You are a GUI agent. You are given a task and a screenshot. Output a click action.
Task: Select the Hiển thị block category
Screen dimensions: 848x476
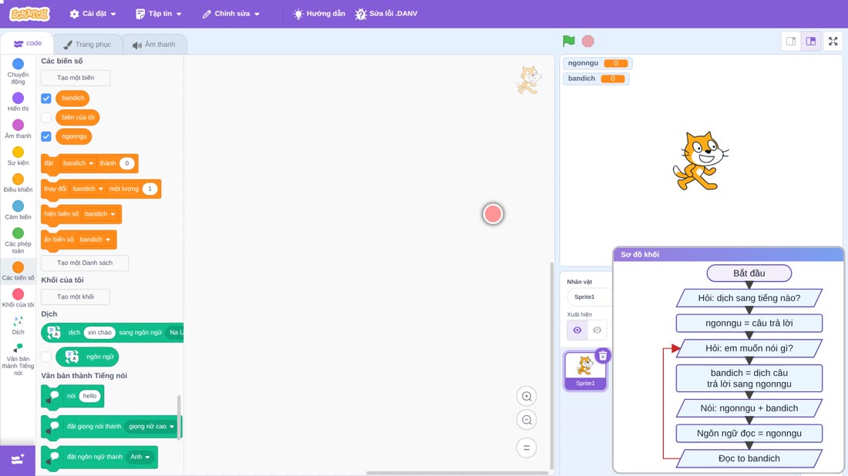[18, 102]
